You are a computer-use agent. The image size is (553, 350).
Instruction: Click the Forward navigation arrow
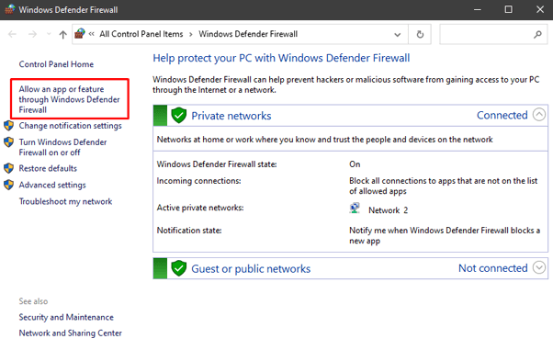32,34
